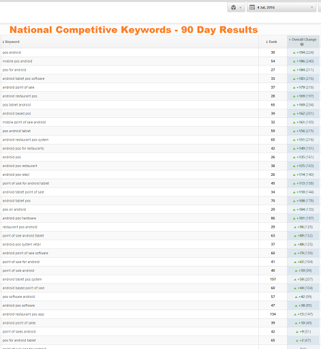Screen dimensions: 321x349
Task: Click the +2 (67) change value
Action: [x=303, y=340]
